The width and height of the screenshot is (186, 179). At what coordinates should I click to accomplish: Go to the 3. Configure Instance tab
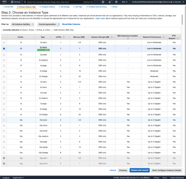(47, 7)
